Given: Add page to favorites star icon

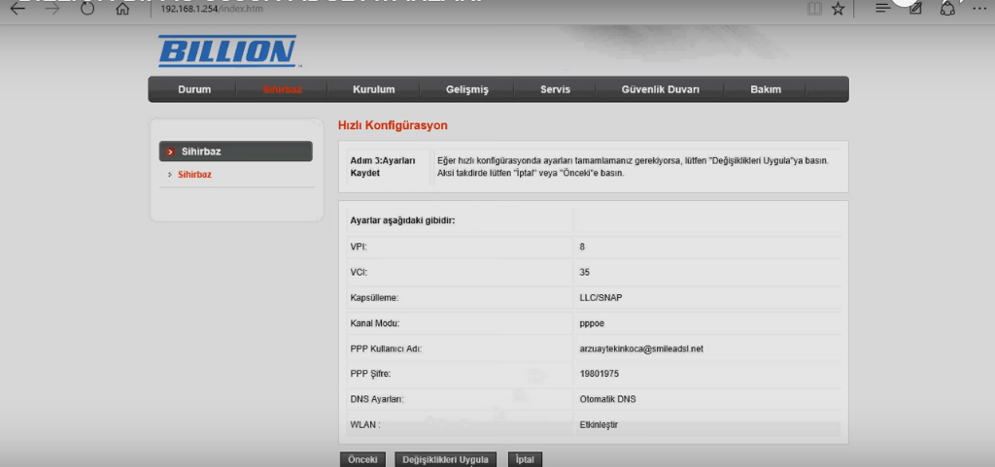Looking at the screenshot, I should [838, 9].
